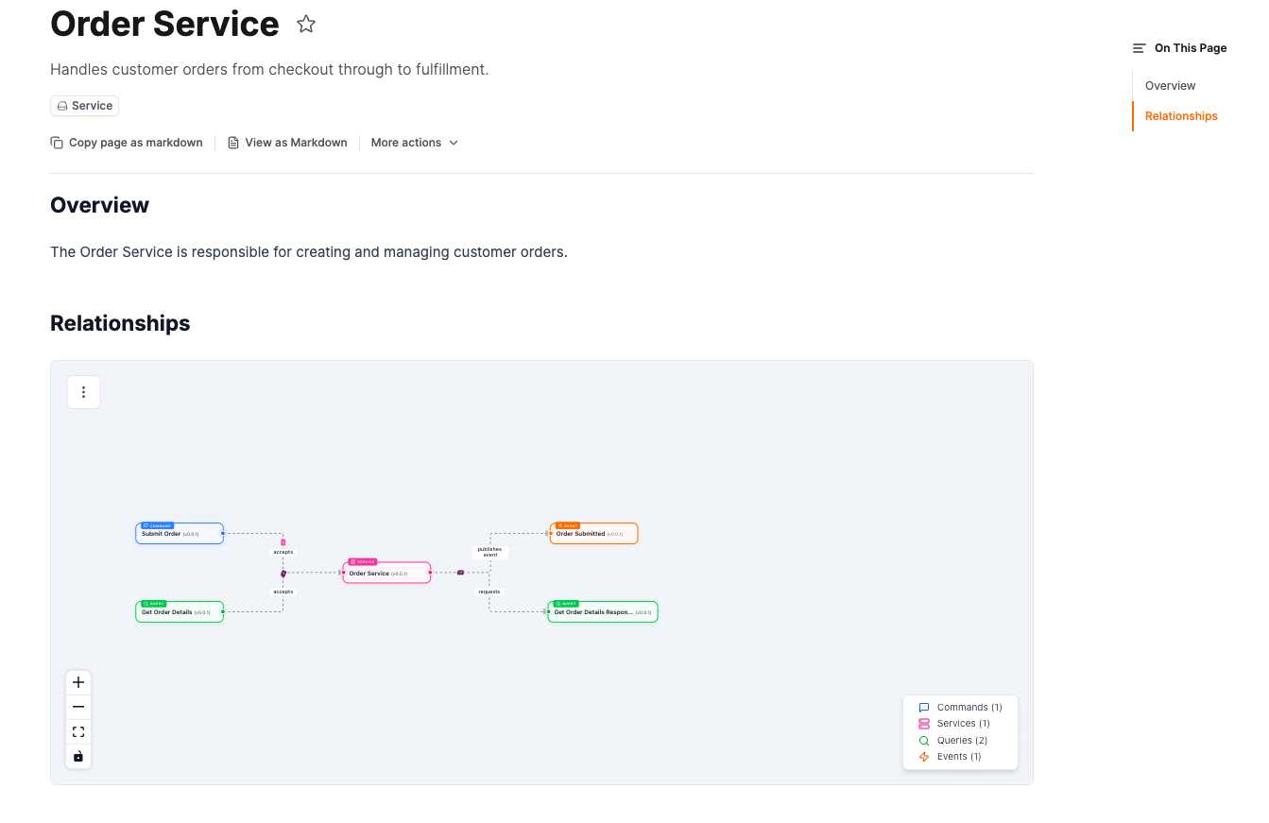
Task: Zoom out of the relationships diagram
Action: 78,707
